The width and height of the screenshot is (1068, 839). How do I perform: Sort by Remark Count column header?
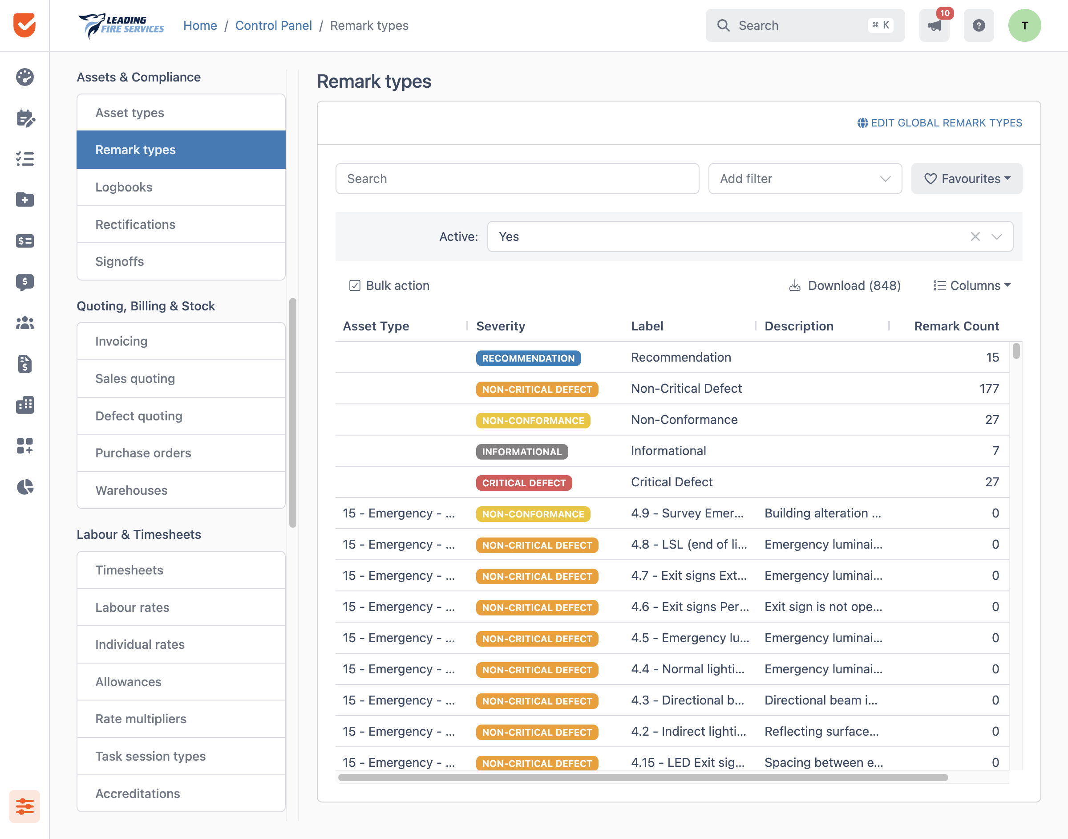[956, 326]
